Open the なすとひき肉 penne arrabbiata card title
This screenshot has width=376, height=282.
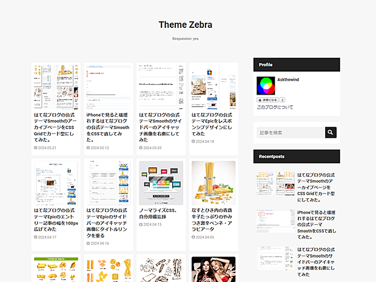[212, 220]
